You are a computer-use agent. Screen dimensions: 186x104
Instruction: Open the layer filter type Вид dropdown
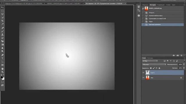click(150, 61)
